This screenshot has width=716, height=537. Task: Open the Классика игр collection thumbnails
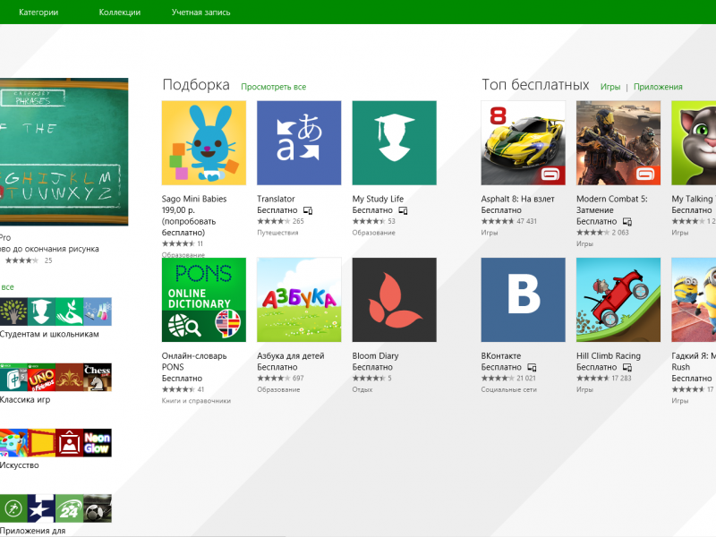(55, 377)
